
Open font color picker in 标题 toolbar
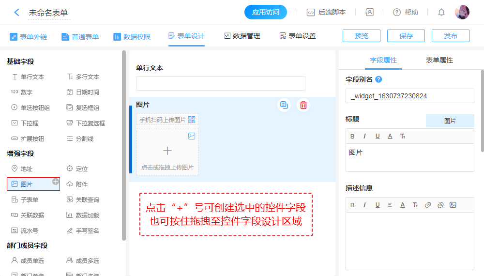pos(390,136)
